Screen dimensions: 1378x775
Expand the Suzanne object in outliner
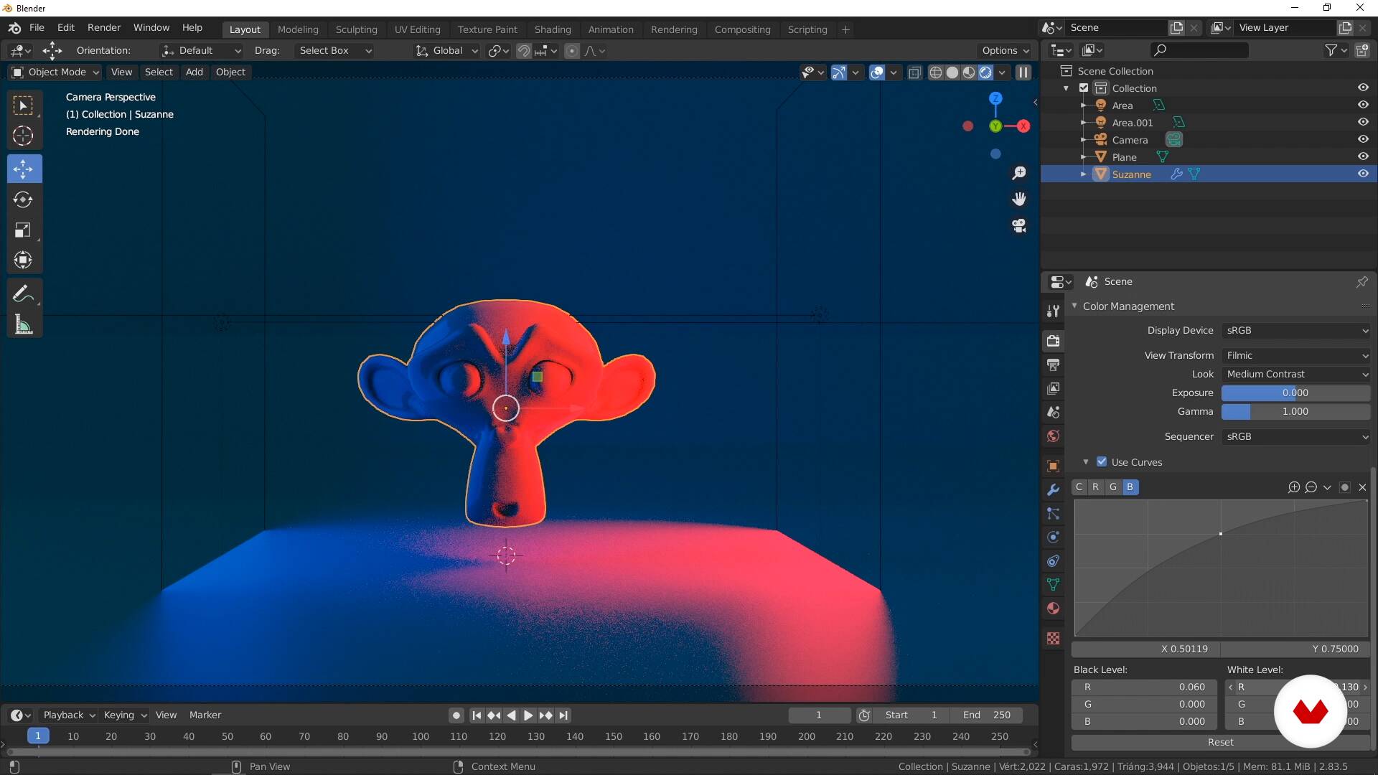click(1083, 174)
